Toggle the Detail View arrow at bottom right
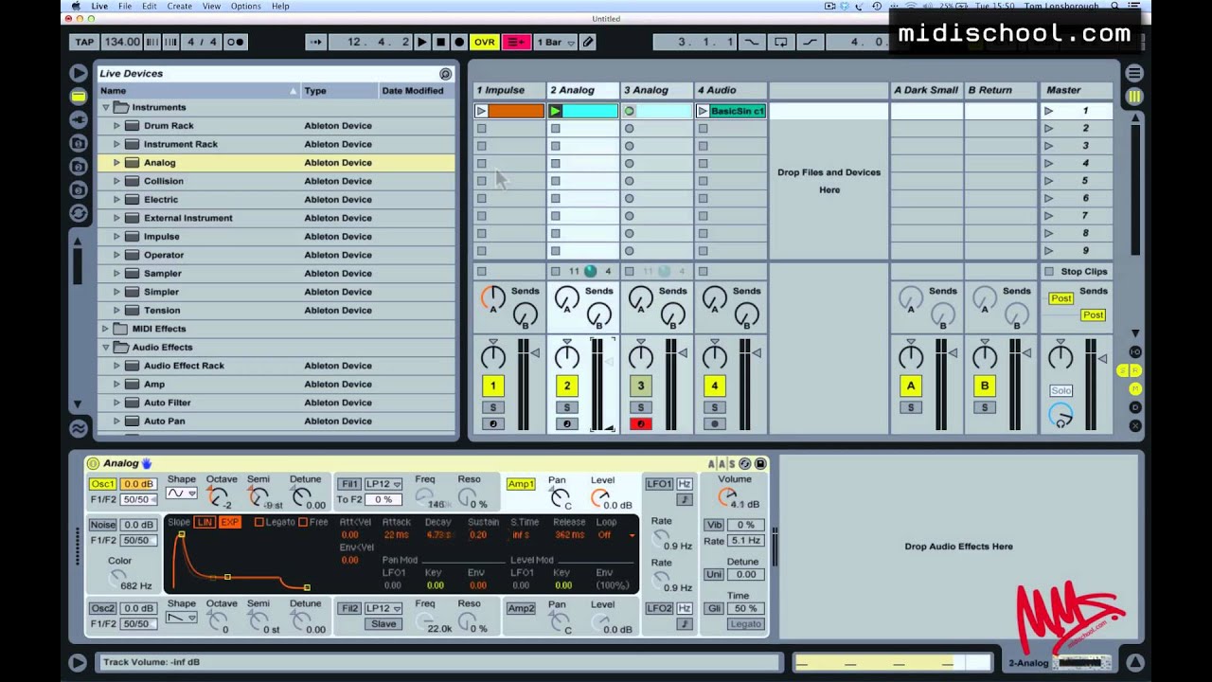1212x682 pixels. point(1134,663)
